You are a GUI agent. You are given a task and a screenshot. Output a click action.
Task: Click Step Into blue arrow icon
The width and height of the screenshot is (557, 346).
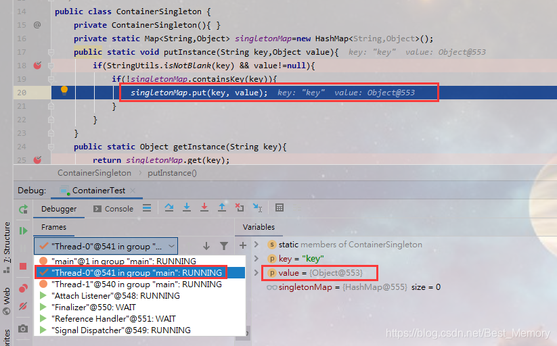[187, 207]
